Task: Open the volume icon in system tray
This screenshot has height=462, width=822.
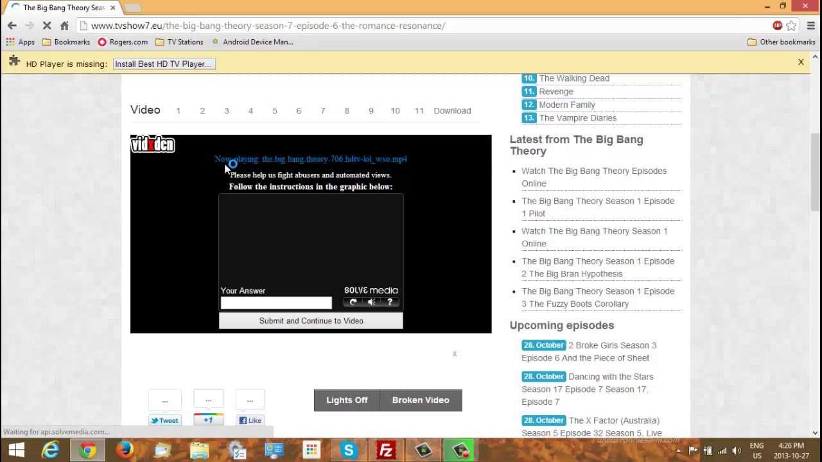Action: click(x=737, y=450)
